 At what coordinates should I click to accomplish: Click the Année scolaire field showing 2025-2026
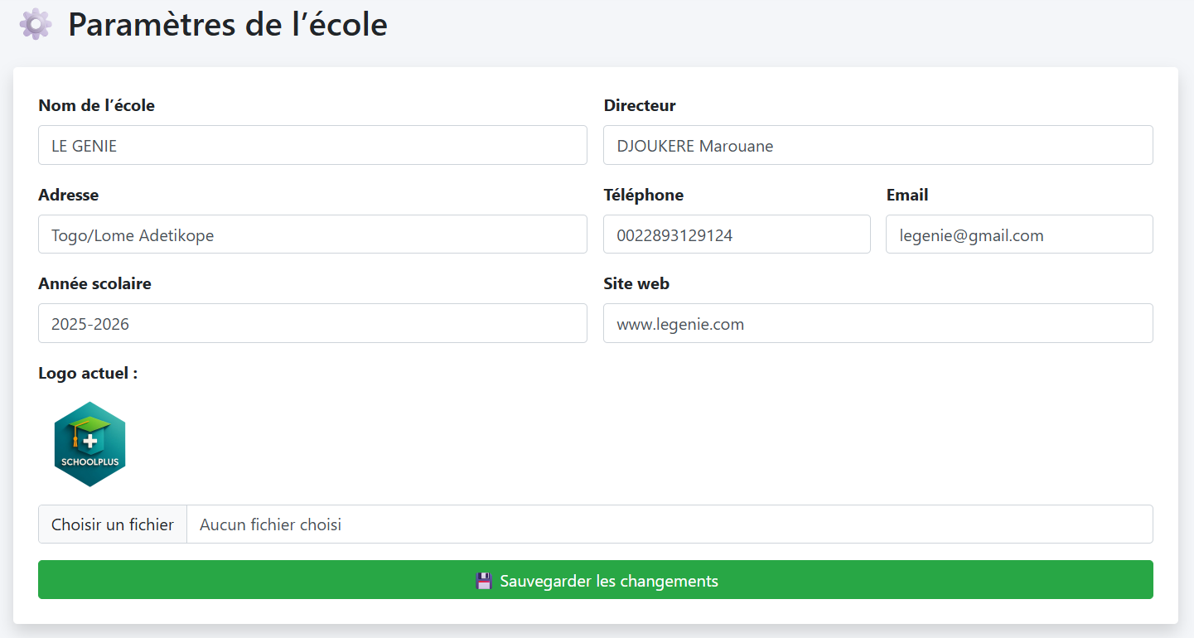point(312,323)
